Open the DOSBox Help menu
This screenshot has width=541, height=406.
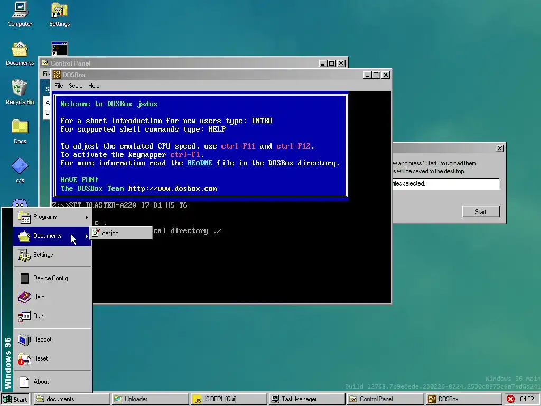pos(94,86)
